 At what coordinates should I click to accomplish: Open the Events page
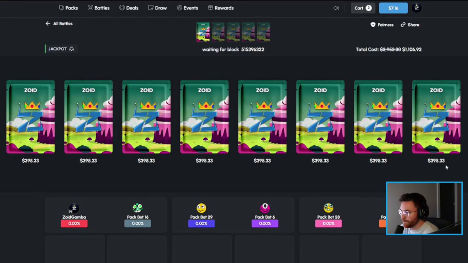click(x=188, y=8)
